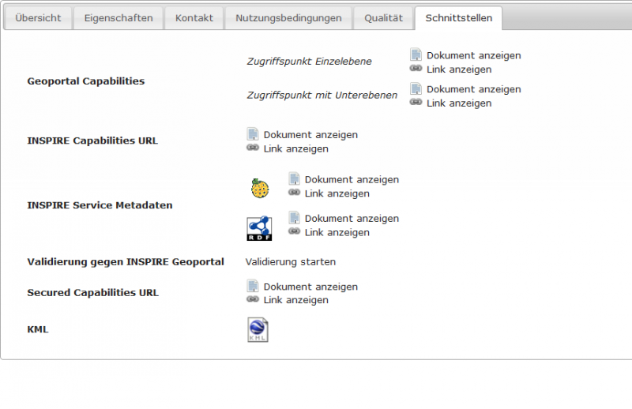
Task: Click document icon for INSPIRE Capabilities URL
Action: (252, 133)
